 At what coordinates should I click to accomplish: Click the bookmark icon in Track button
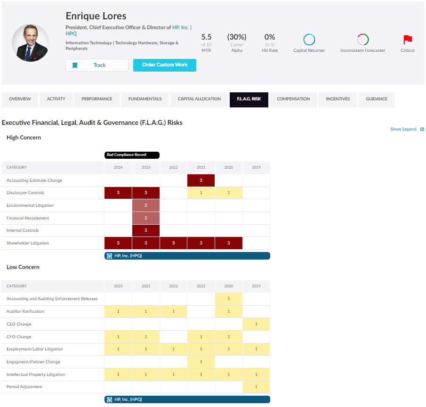point(75,65)
